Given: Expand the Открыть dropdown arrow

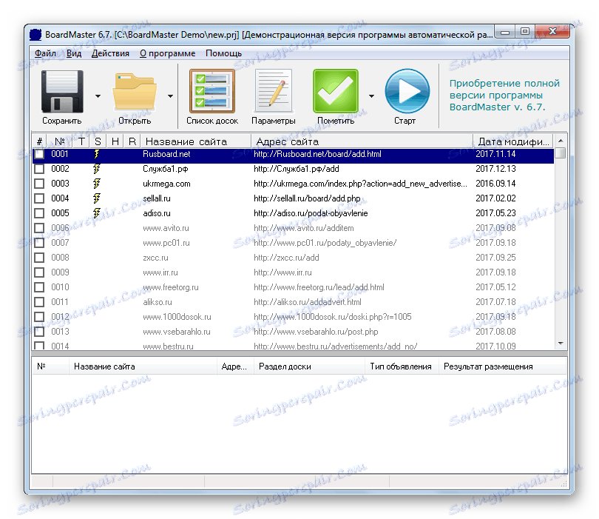Looking at the screenshot, I should (170, 96).
